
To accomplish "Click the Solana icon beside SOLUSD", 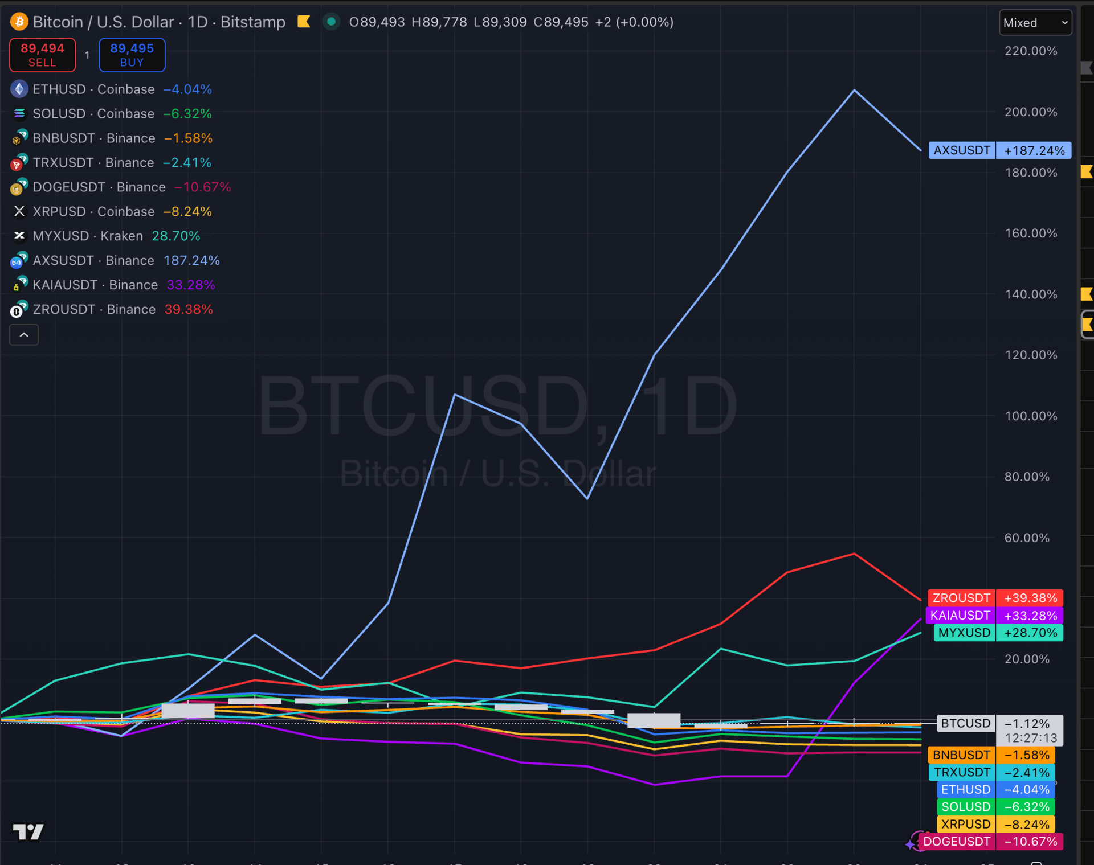I will (x=19, y=114).
